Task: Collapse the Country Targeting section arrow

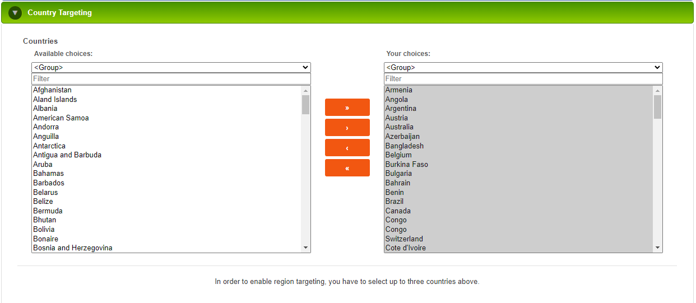Action: click(x=15, y=12)
